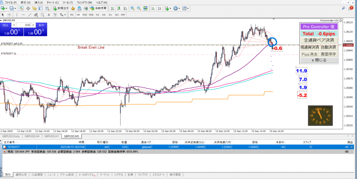This screenshot has height=179, width=357.
Task: Switch chart to H1 timeframe
Action: click(98, 15)
